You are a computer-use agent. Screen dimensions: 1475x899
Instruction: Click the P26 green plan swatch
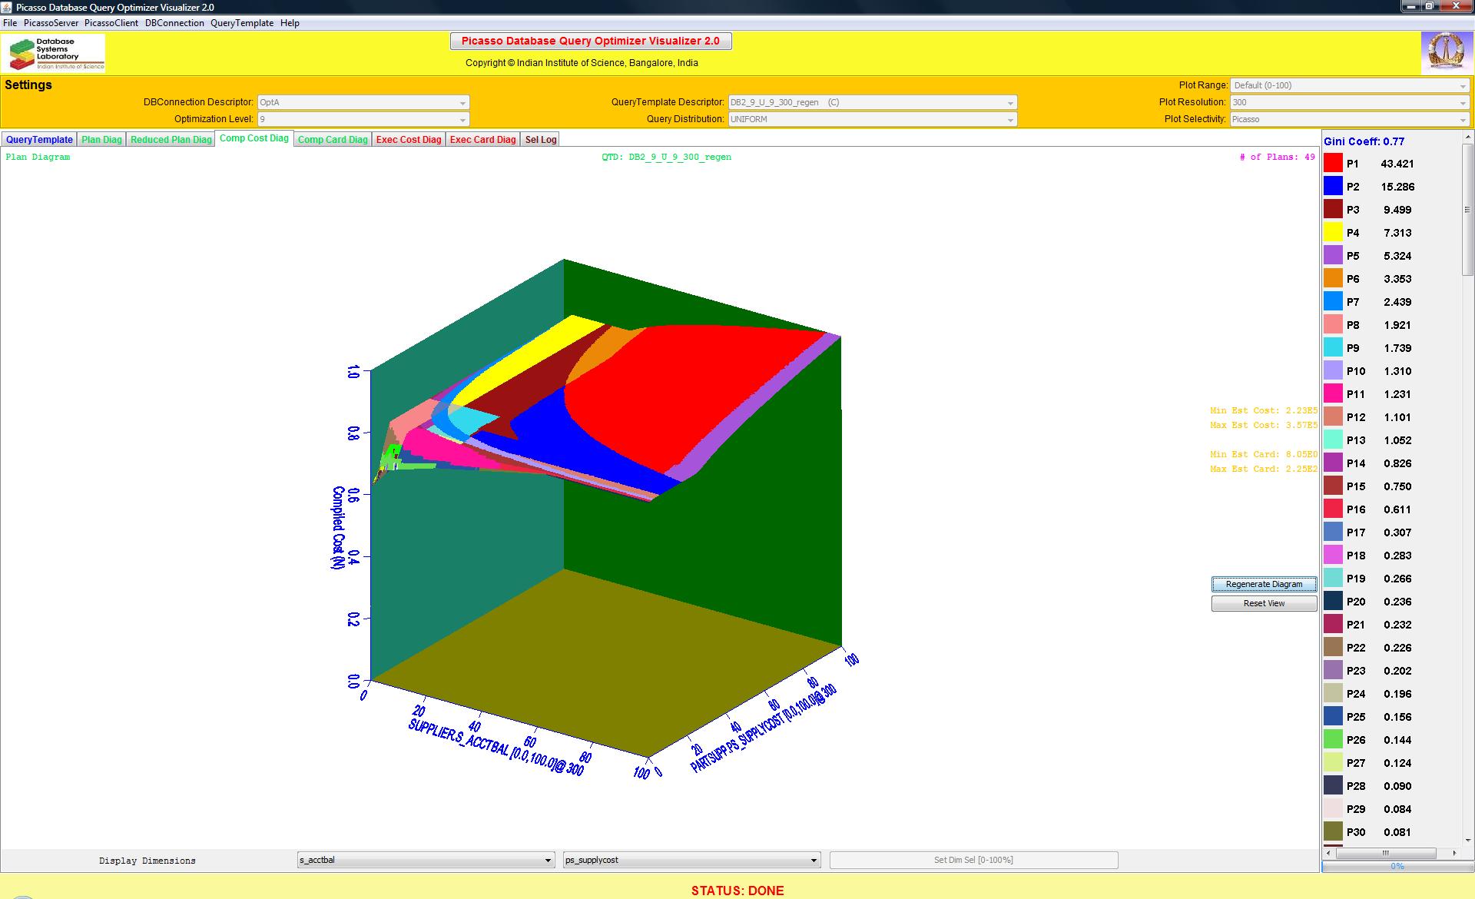coord(1333,739)
